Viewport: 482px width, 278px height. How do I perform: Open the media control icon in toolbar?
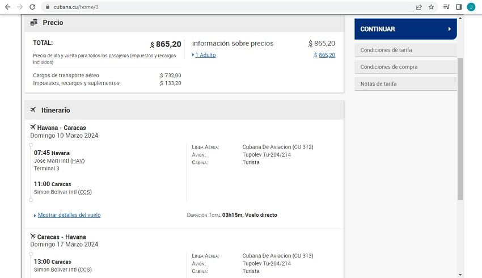coord(446,7)
